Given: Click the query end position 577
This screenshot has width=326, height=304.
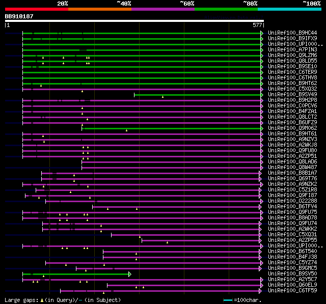Looking at the screenshot, I should click(257, 25).
